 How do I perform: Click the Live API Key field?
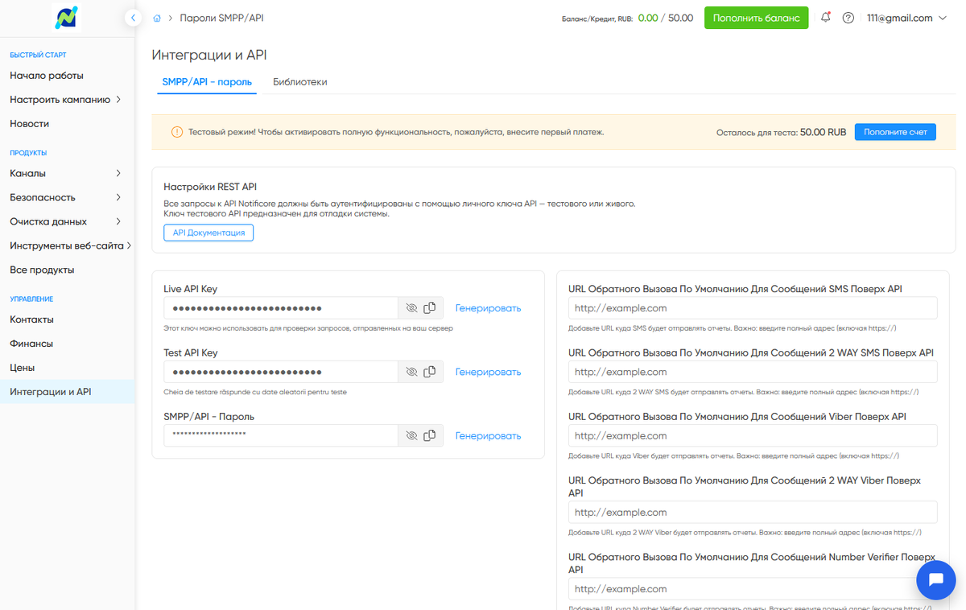point(281,308)
